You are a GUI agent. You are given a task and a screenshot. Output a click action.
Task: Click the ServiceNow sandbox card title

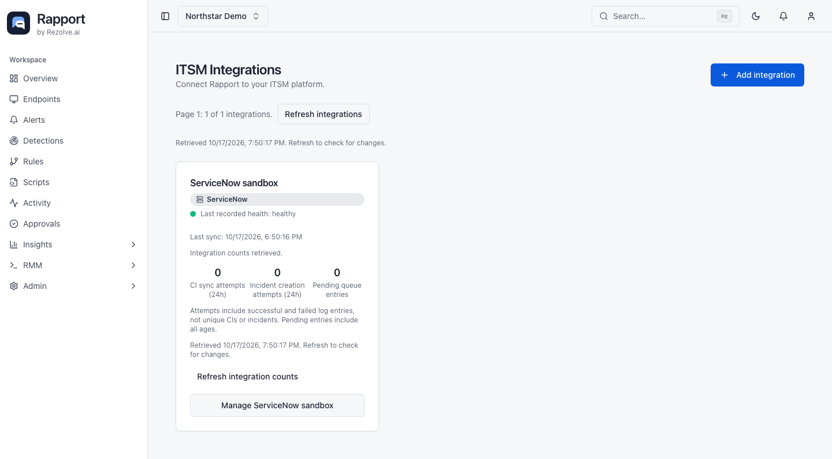point(234,183)
